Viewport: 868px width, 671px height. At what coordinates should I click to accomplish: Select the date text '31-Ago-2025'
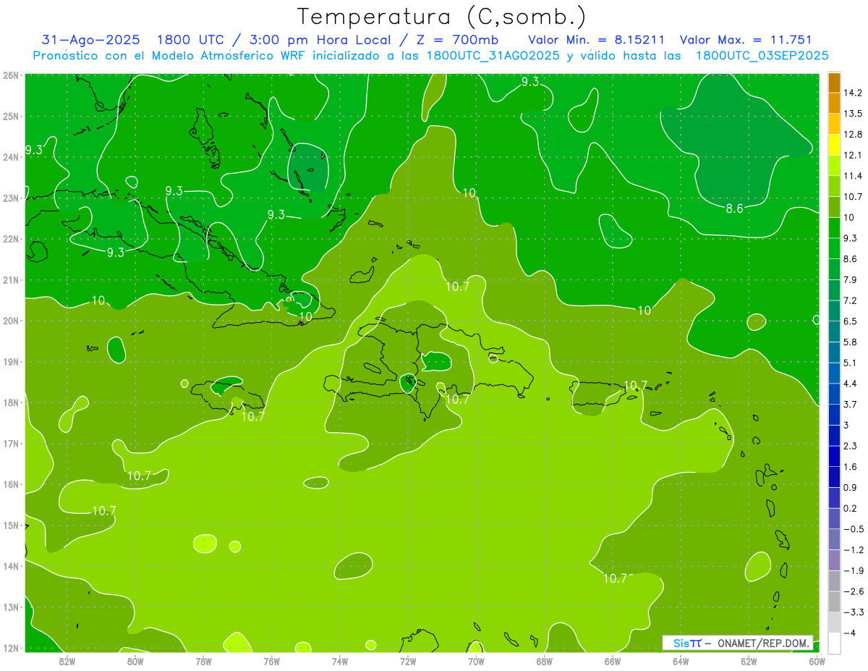(x=90, y=40)
